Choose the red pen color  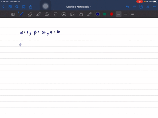(x=112, y=14)
